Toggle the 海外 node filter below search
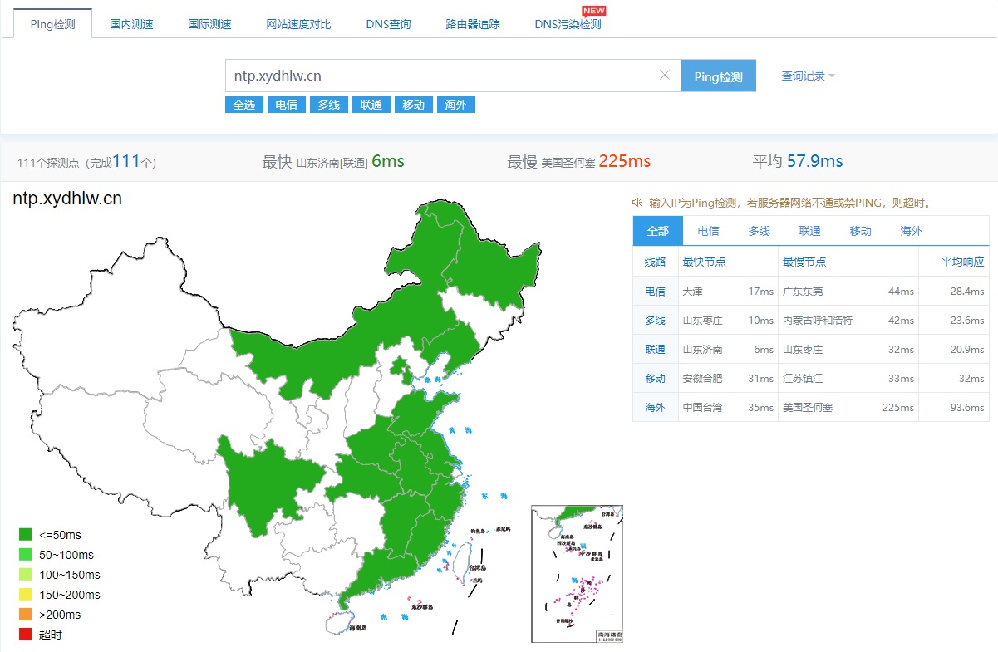Screen dimensions: 998x652 point(455,105)
